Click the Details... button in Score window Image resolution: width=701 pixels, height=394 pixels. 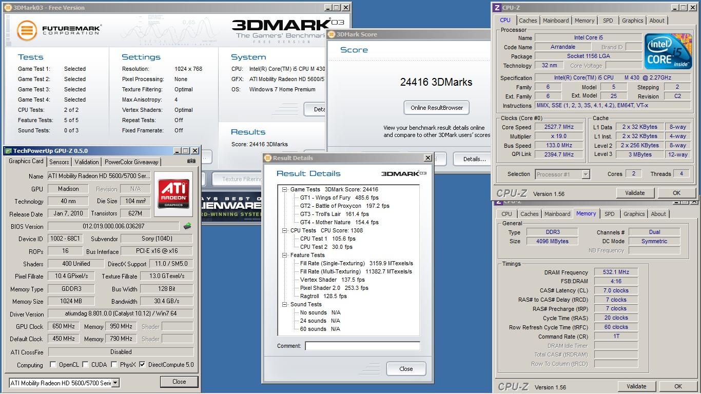pyautogui.click(x=474, y=159)
